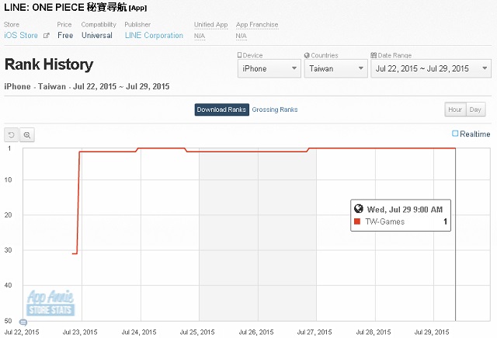
Task: Click the Jul 25, 2015 axis label
Action: [197, 333]
